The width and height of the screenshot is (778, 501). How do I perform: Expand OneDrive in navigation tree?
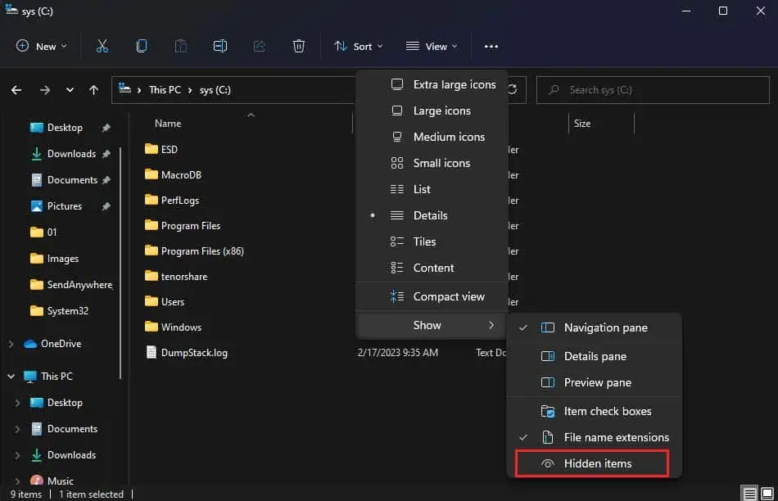click(x=11, y=344)
